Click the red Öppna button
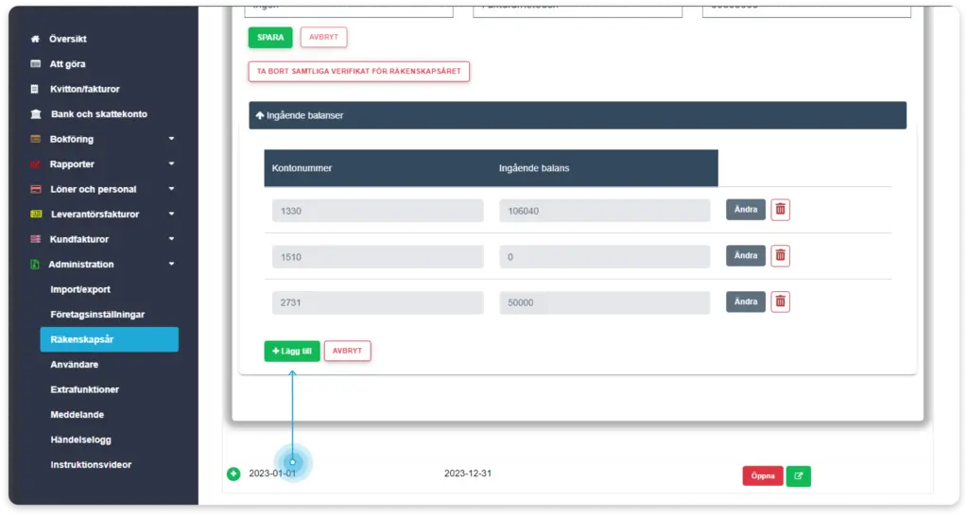 [763, 476]
